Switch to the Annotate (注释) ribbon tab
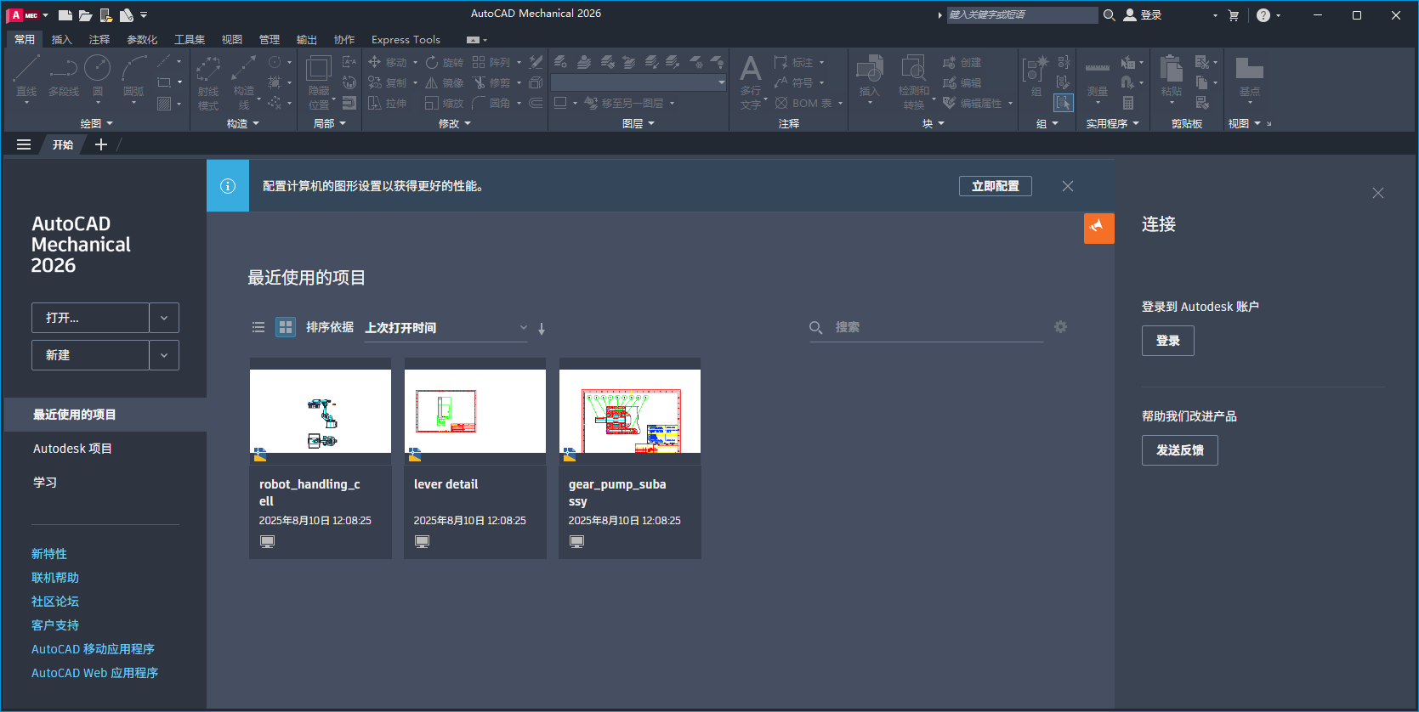The image size is (1419, 712). pyautogui.click(x=99, y=40)
